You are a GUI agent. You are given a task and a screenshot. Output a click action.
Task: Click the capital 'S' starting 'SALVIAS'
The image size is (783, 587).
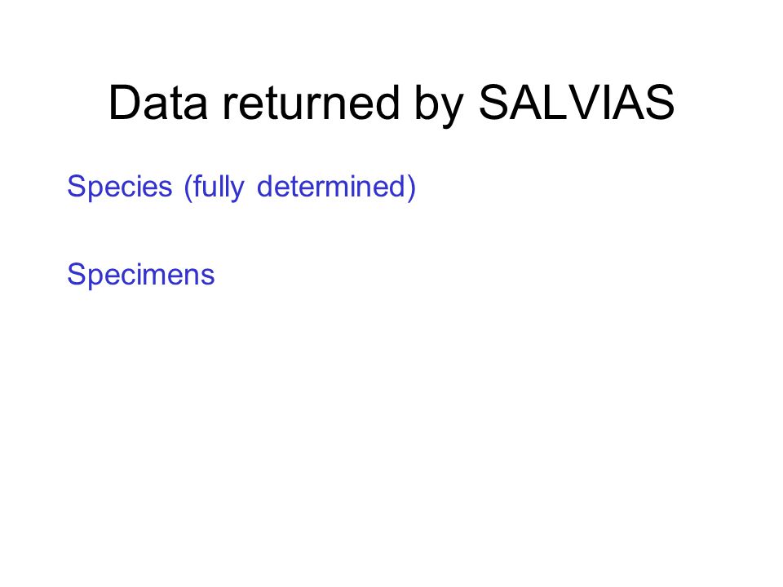[495, 103]
